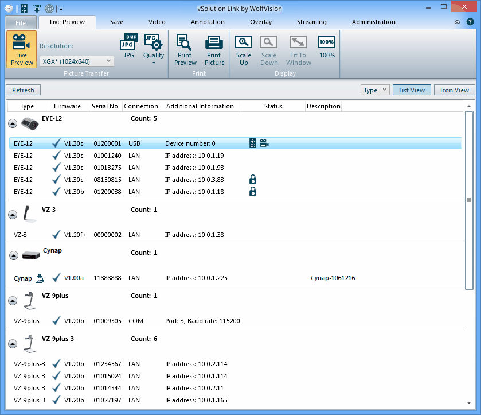Sort by Connection column header
Viewport: 481px width, 415px height.
coord(141,106)
